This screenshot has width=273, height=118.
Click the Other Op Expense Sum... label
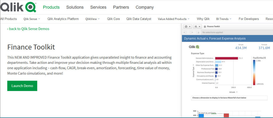(204, 65)
